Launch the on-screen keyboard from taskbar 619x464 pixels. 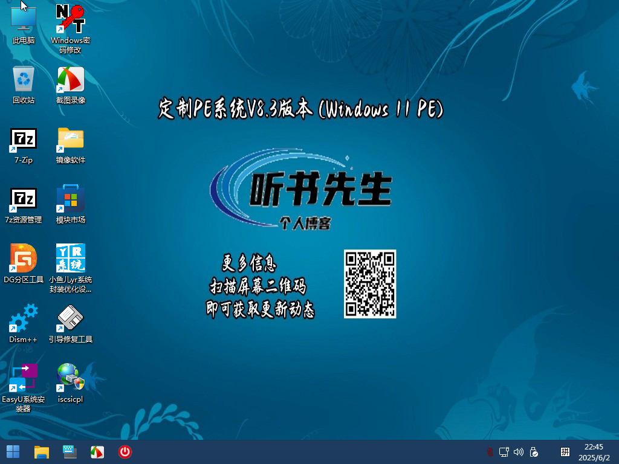[x=70, y=452]
